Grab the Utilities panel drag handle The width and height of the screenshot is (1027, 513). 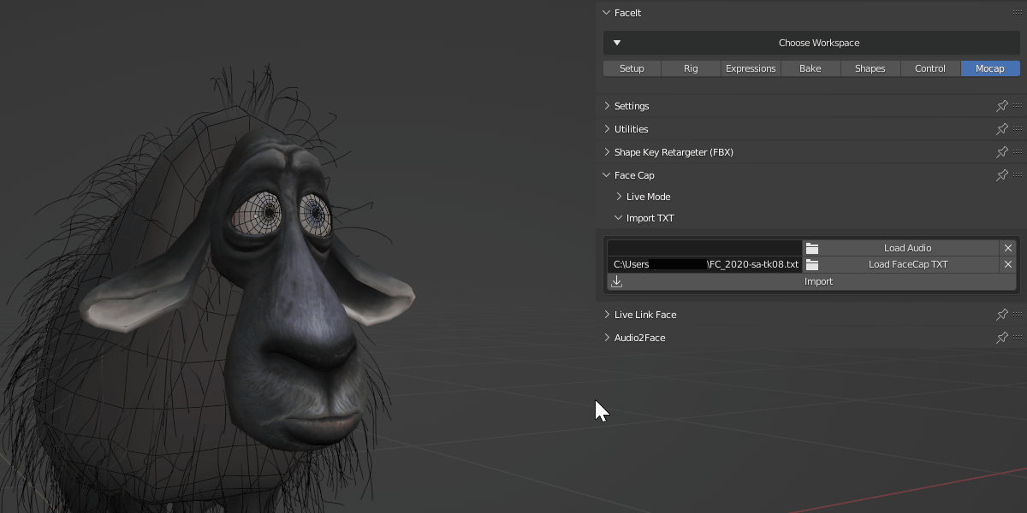(x=1017, y=129)
